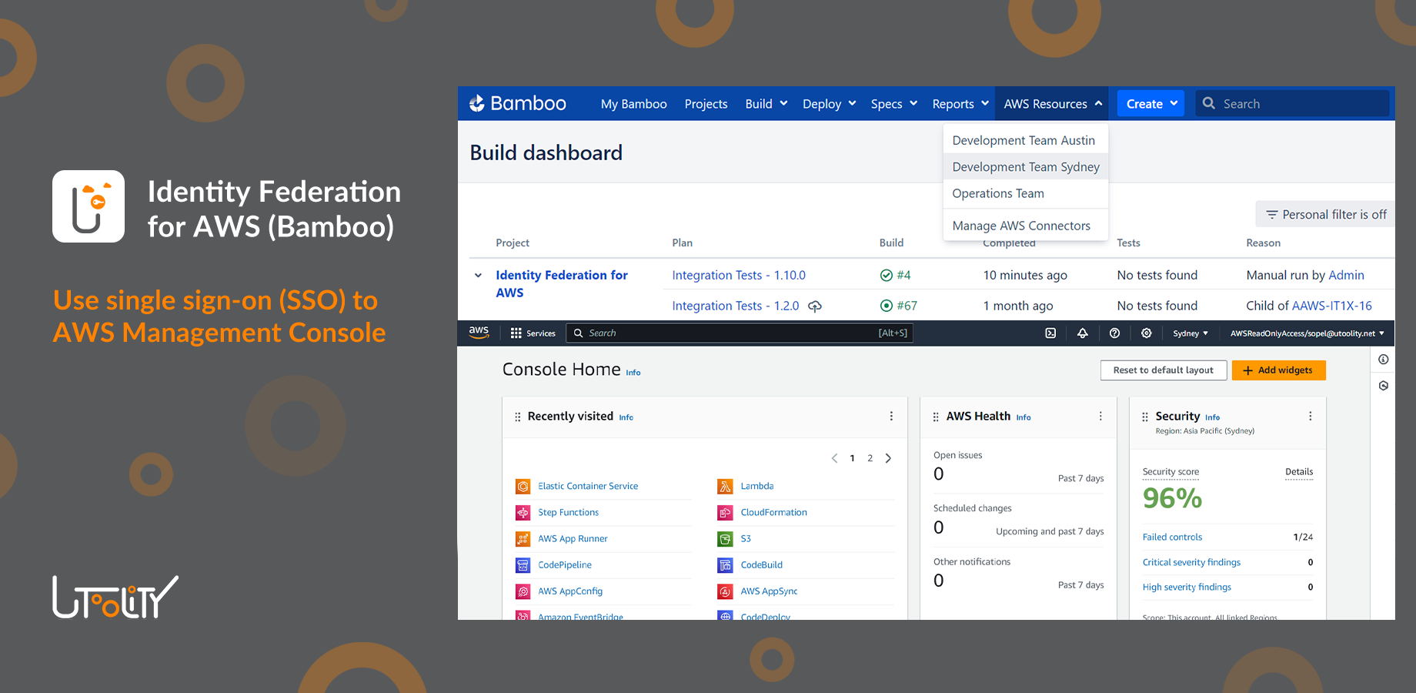Open the Recently visited widget options menu
The height and width of the screenshot is (693, 1416).
891,416
